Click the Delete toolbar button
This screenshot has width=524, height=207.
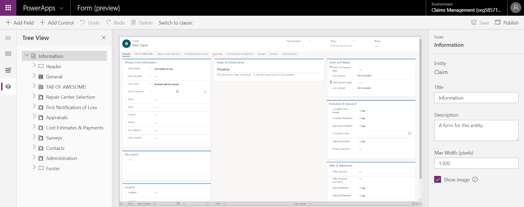pos(142,23)
